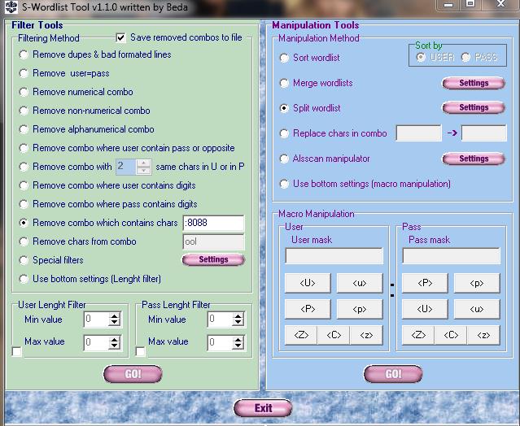Select Remove combo where user contain pass
The height and width of the screenshot is (426, 520).
click(24, 148)
